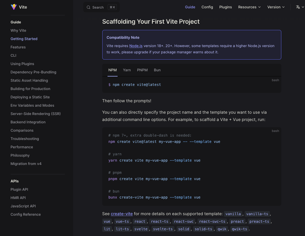Open the Troubleshooting page
The width and height of the screenshot is (305, 236).
point(25,139)
